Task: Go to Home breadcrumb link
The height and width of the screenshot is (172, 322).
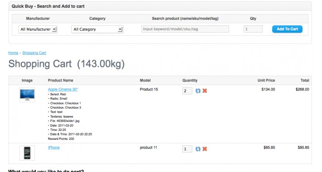Action: (13, 53)
